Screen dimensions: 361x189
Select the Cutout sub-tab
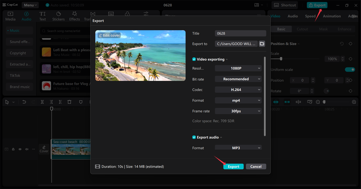pyautogui.click(x=302, y=29)
